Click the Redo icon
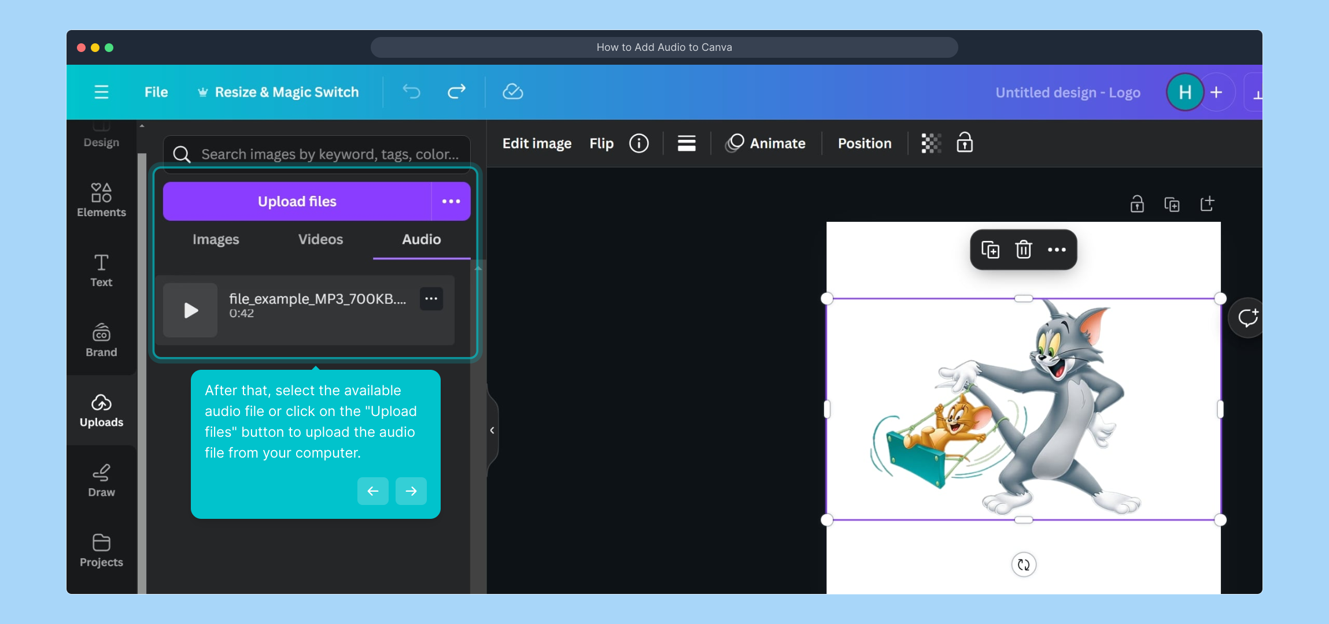The width and height of the screenshot is (1329, 624). pos(456,91)
